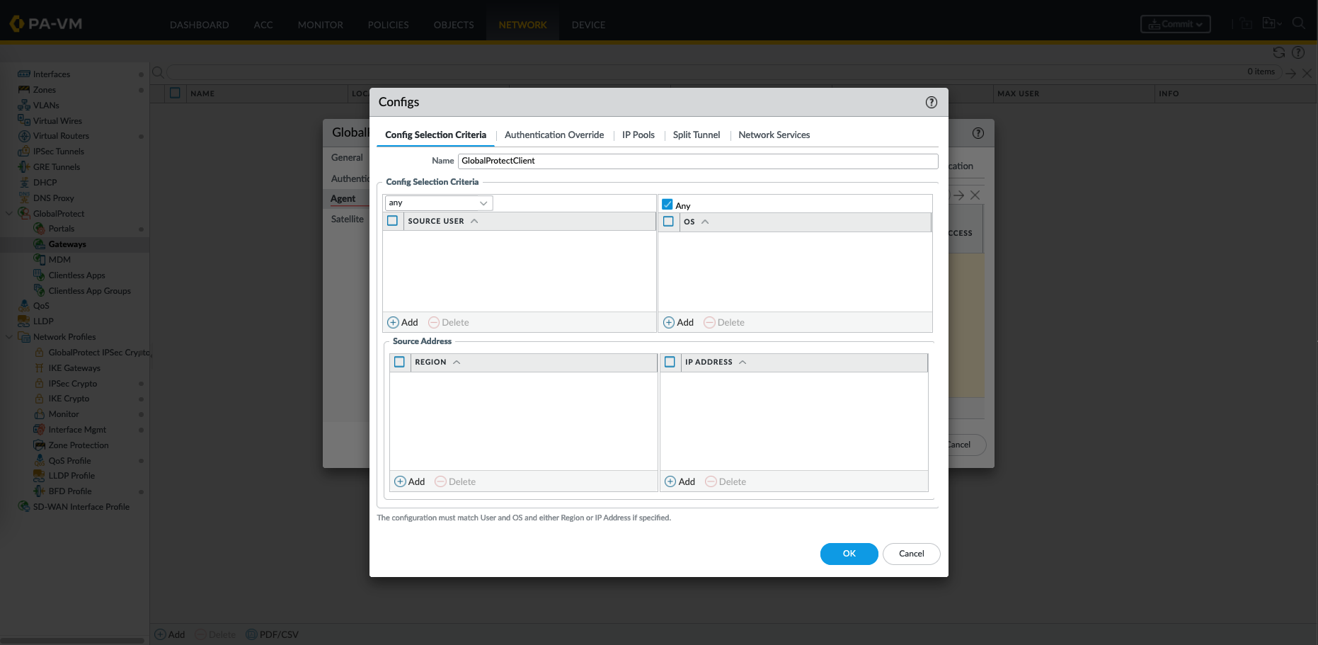Image resolution: width=1318 pixels, height=645 pixels.
Task: Open GlobalProtect Gateways in sidebar
Action: pyautogui.click(x=67, y=244)
